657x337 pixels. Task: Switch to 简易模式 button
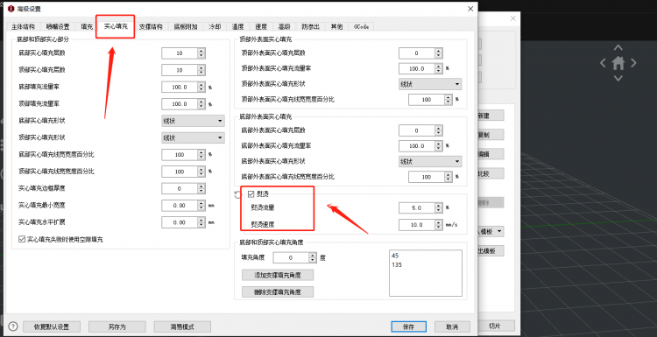[x=182, y=326]
